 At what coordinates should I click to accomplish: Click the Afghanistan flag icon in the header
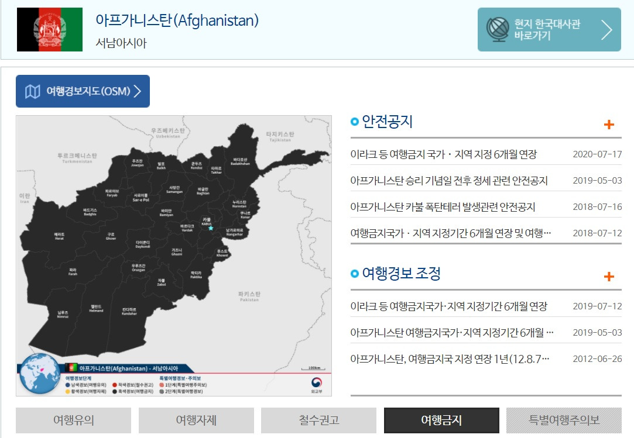(49, 29)
